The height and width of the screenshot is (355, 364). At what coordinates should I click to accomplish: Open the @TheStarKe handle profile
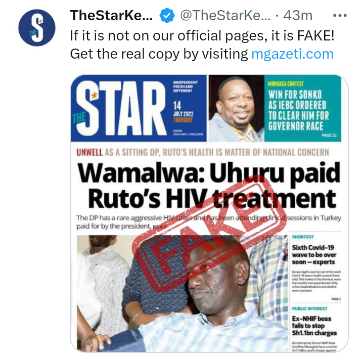(x=225, y=16)
